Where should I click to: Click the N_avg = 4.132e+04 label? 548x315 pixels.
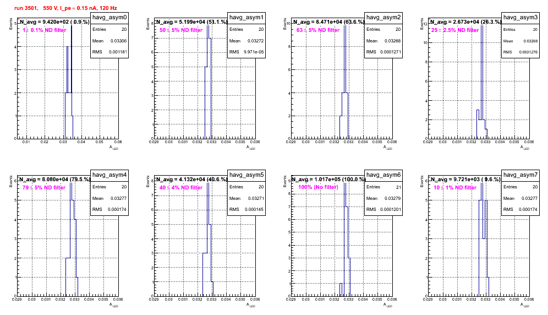click(x=191, y=179)
